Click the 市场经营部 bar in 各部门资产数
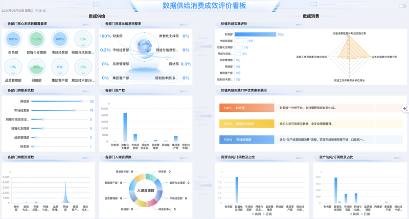This screenshot has height=219, width=409. pyautogui.click(x=135, y=138)
